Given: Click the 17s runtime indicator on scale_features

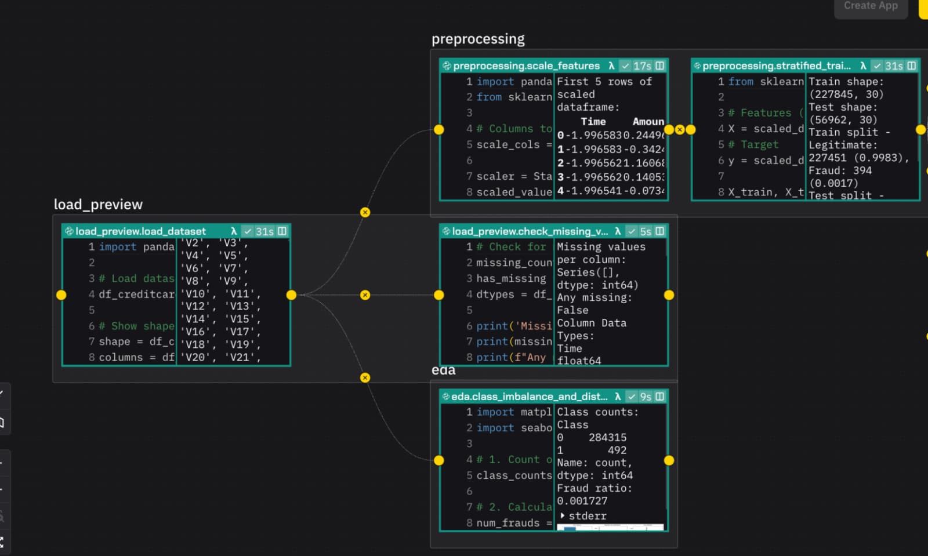Looking at the screenshot, I should pos(643,66).
